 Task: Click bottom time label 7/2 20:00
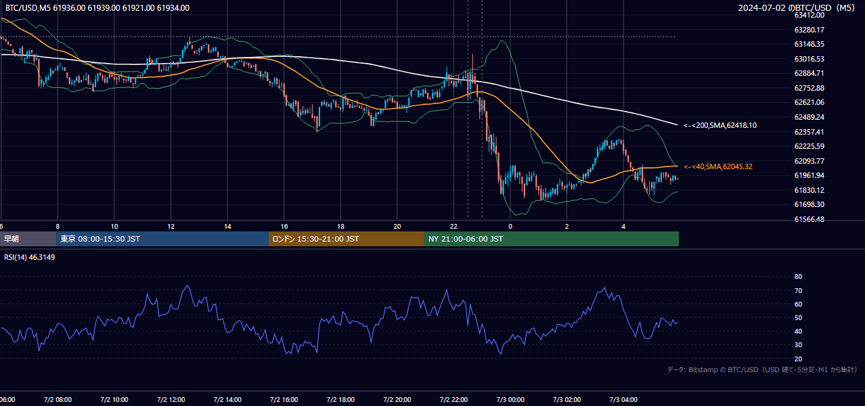pos(397,400)
